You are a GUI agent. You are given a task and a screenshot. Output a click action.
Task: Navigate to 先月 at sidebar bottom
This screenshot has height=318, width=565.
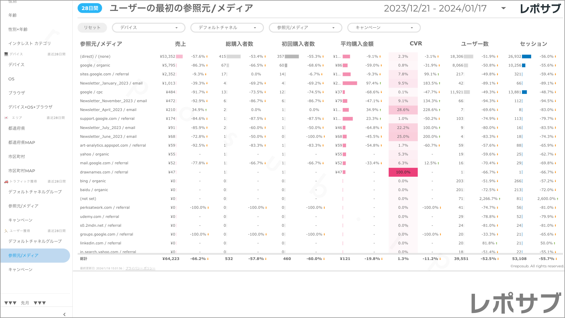coord(25,303)
